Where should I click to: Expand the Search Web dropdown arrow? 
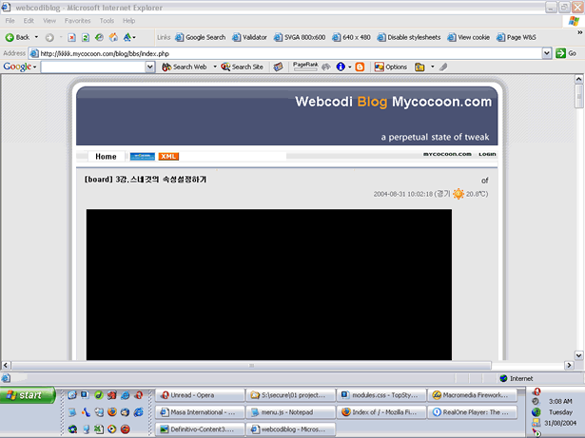coord(215,67)
